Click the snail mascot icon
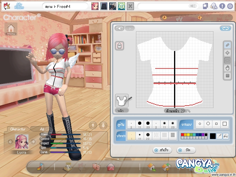236x177 pixels. tap(214, 6)
